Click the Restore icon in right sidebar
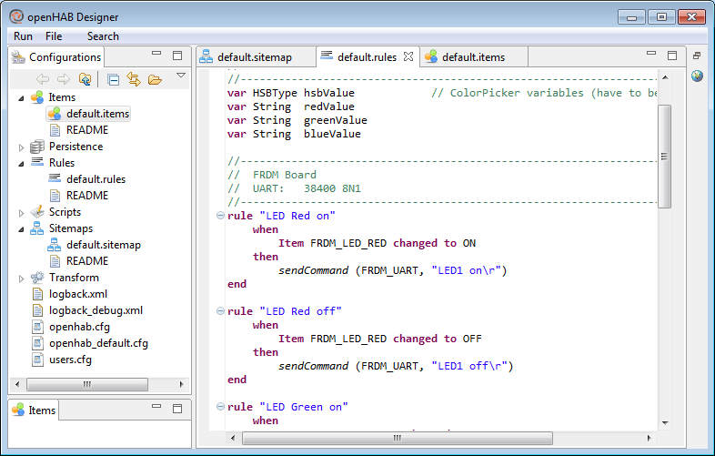The width and height of the screenshot is (715, 456). click(697, 56)
